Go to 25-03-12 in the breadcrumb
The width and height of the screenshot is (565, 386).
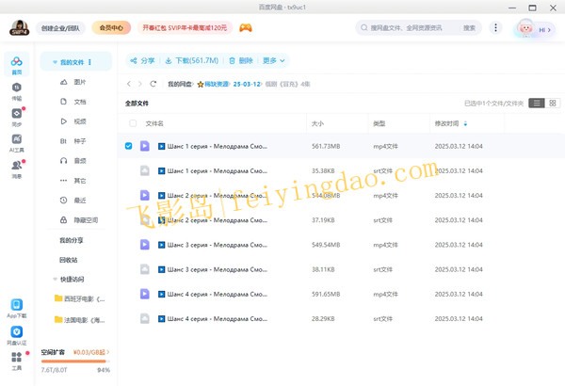247,84
